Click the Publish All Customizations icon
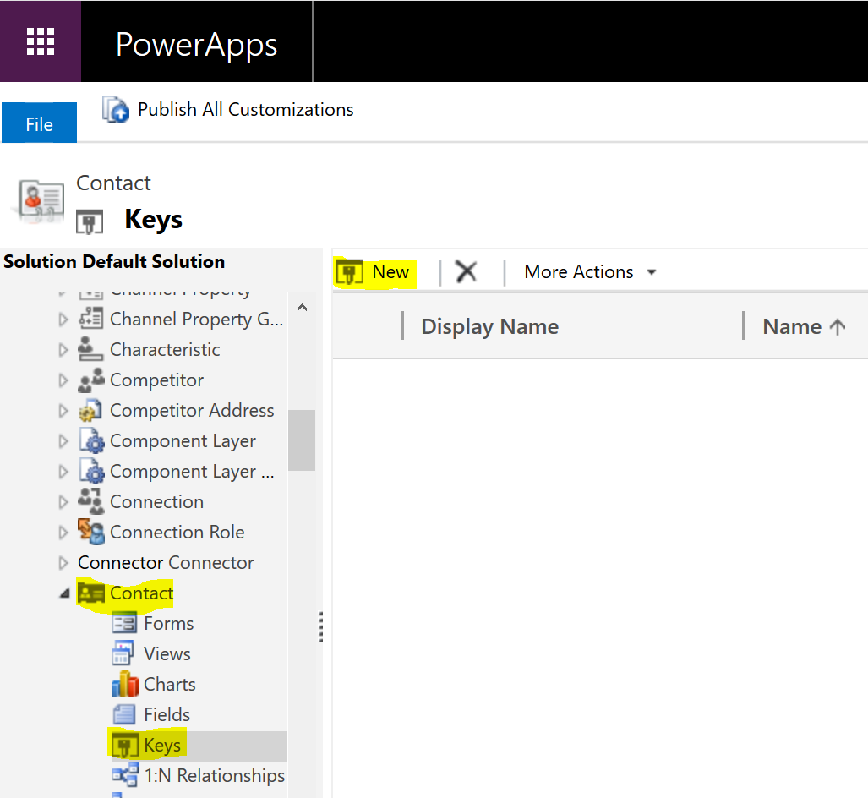 pyautogui.click(x=116, y=109)
